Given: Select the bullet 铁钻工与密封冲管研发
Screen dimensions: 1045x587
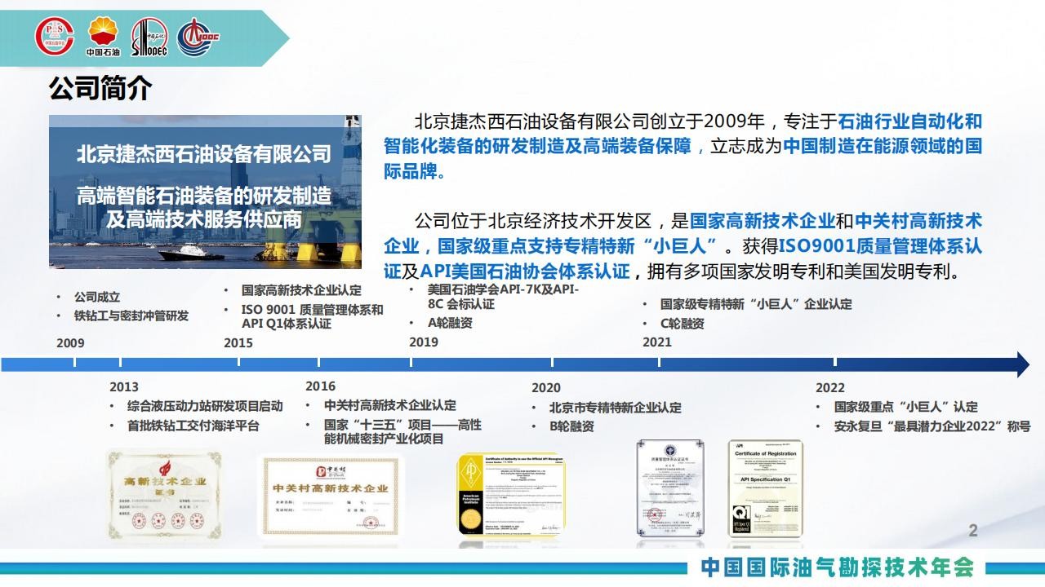Looking at the screenshot, I should 131,316.
